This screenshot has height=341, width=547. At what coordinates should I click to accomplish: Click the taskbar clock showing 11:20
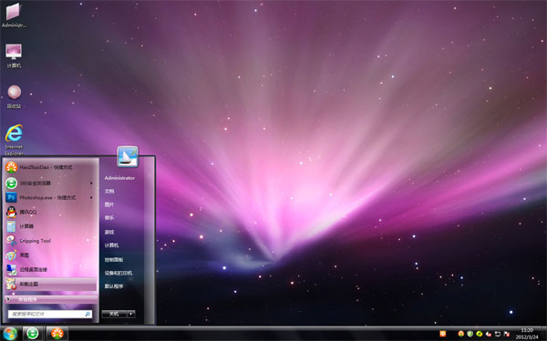tap(527, 334)
